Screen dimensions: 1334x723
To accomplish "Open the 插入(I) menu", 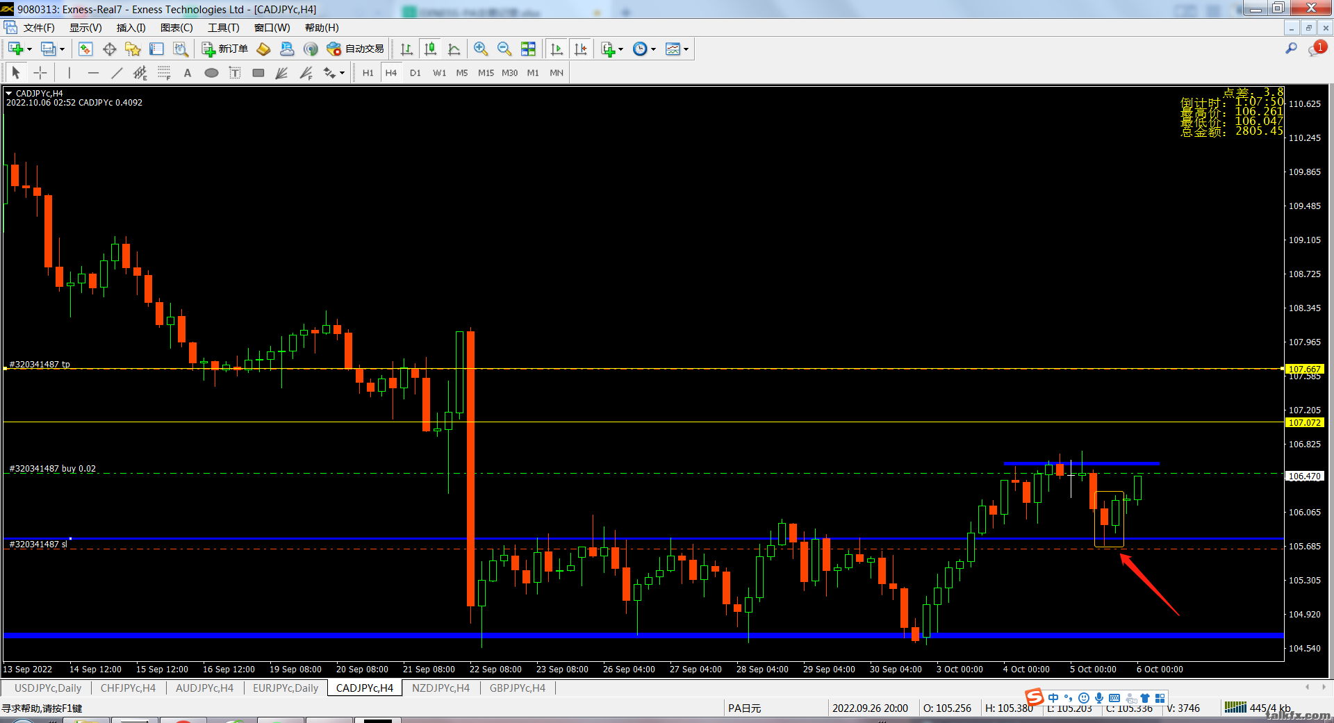I will click(131, 28).
